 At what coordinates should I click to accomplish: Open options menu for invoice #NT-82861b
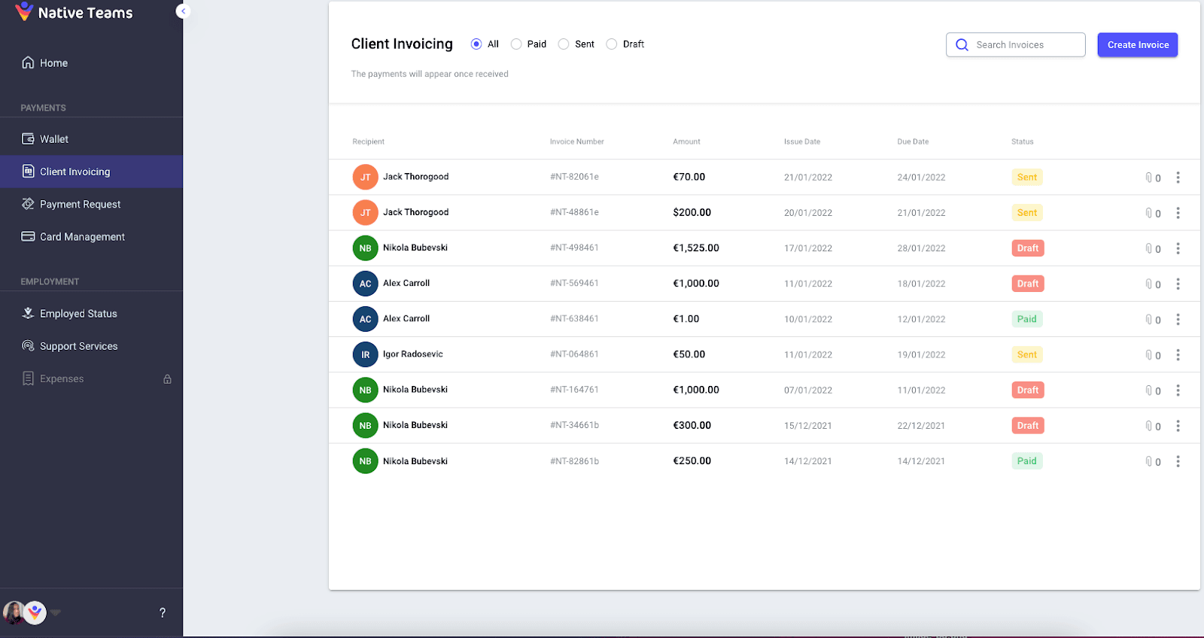click(1178, 461)
